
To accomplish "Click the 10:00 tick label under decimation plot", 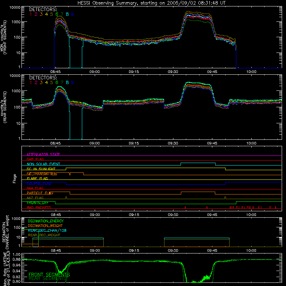I will [251, 251].
